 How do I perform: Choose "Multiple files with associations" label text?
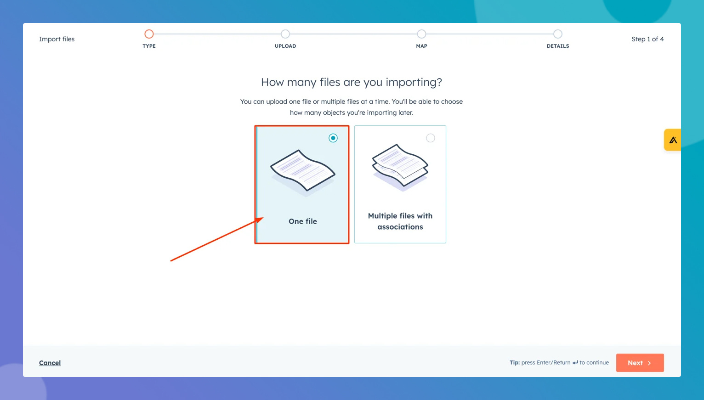click(400, 221)
